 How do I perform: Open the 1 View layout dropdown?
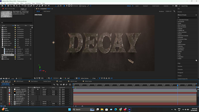point(95,78)
